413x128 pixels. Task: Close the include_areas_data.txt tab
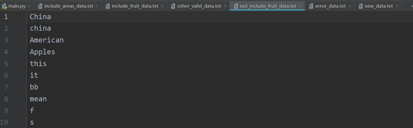[97, 6]
